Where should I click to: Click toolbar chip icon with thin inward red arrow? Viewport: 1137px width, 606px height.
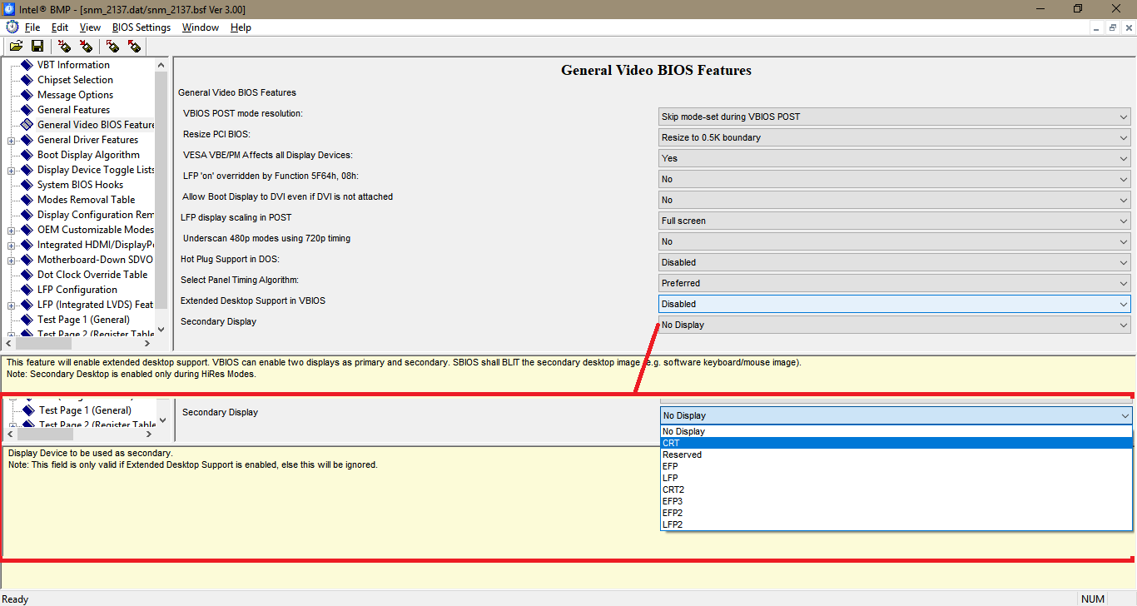click(x=64, y=46)
